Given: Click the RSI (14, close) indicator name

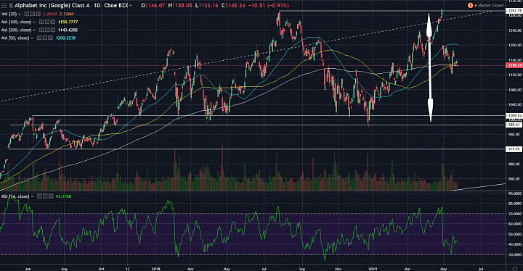Looking at the screenshot, I should (x=15, y=196).
